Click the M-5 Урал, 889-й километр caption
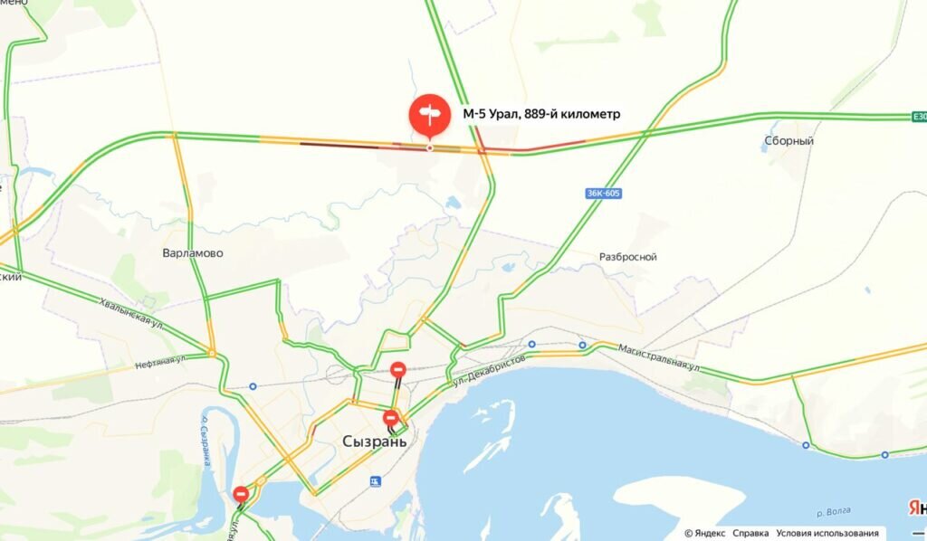Screen dimensions: 927x541 click(x=541, y=114)
